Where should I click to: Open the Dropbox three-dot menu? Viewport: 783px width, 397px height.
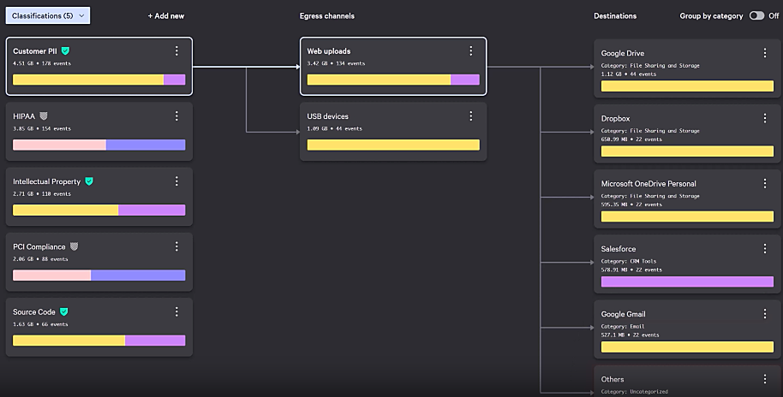(765, 118)
